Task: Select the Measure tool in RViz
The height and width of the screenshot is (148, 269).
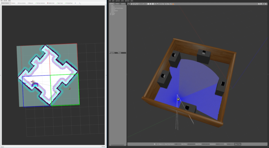Action: coord(30,3)
